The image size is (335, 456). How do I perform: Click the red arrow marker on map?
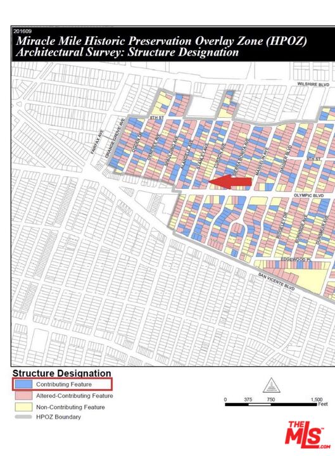tap(230, 182)
